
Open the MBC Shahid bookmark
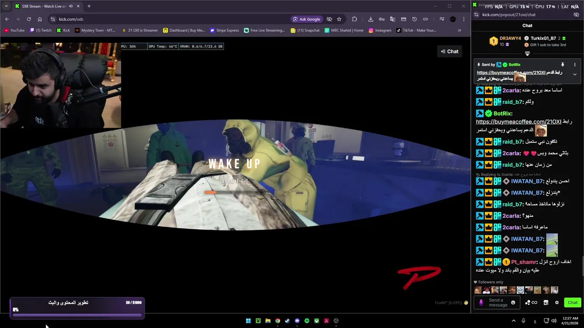[344, 31]
